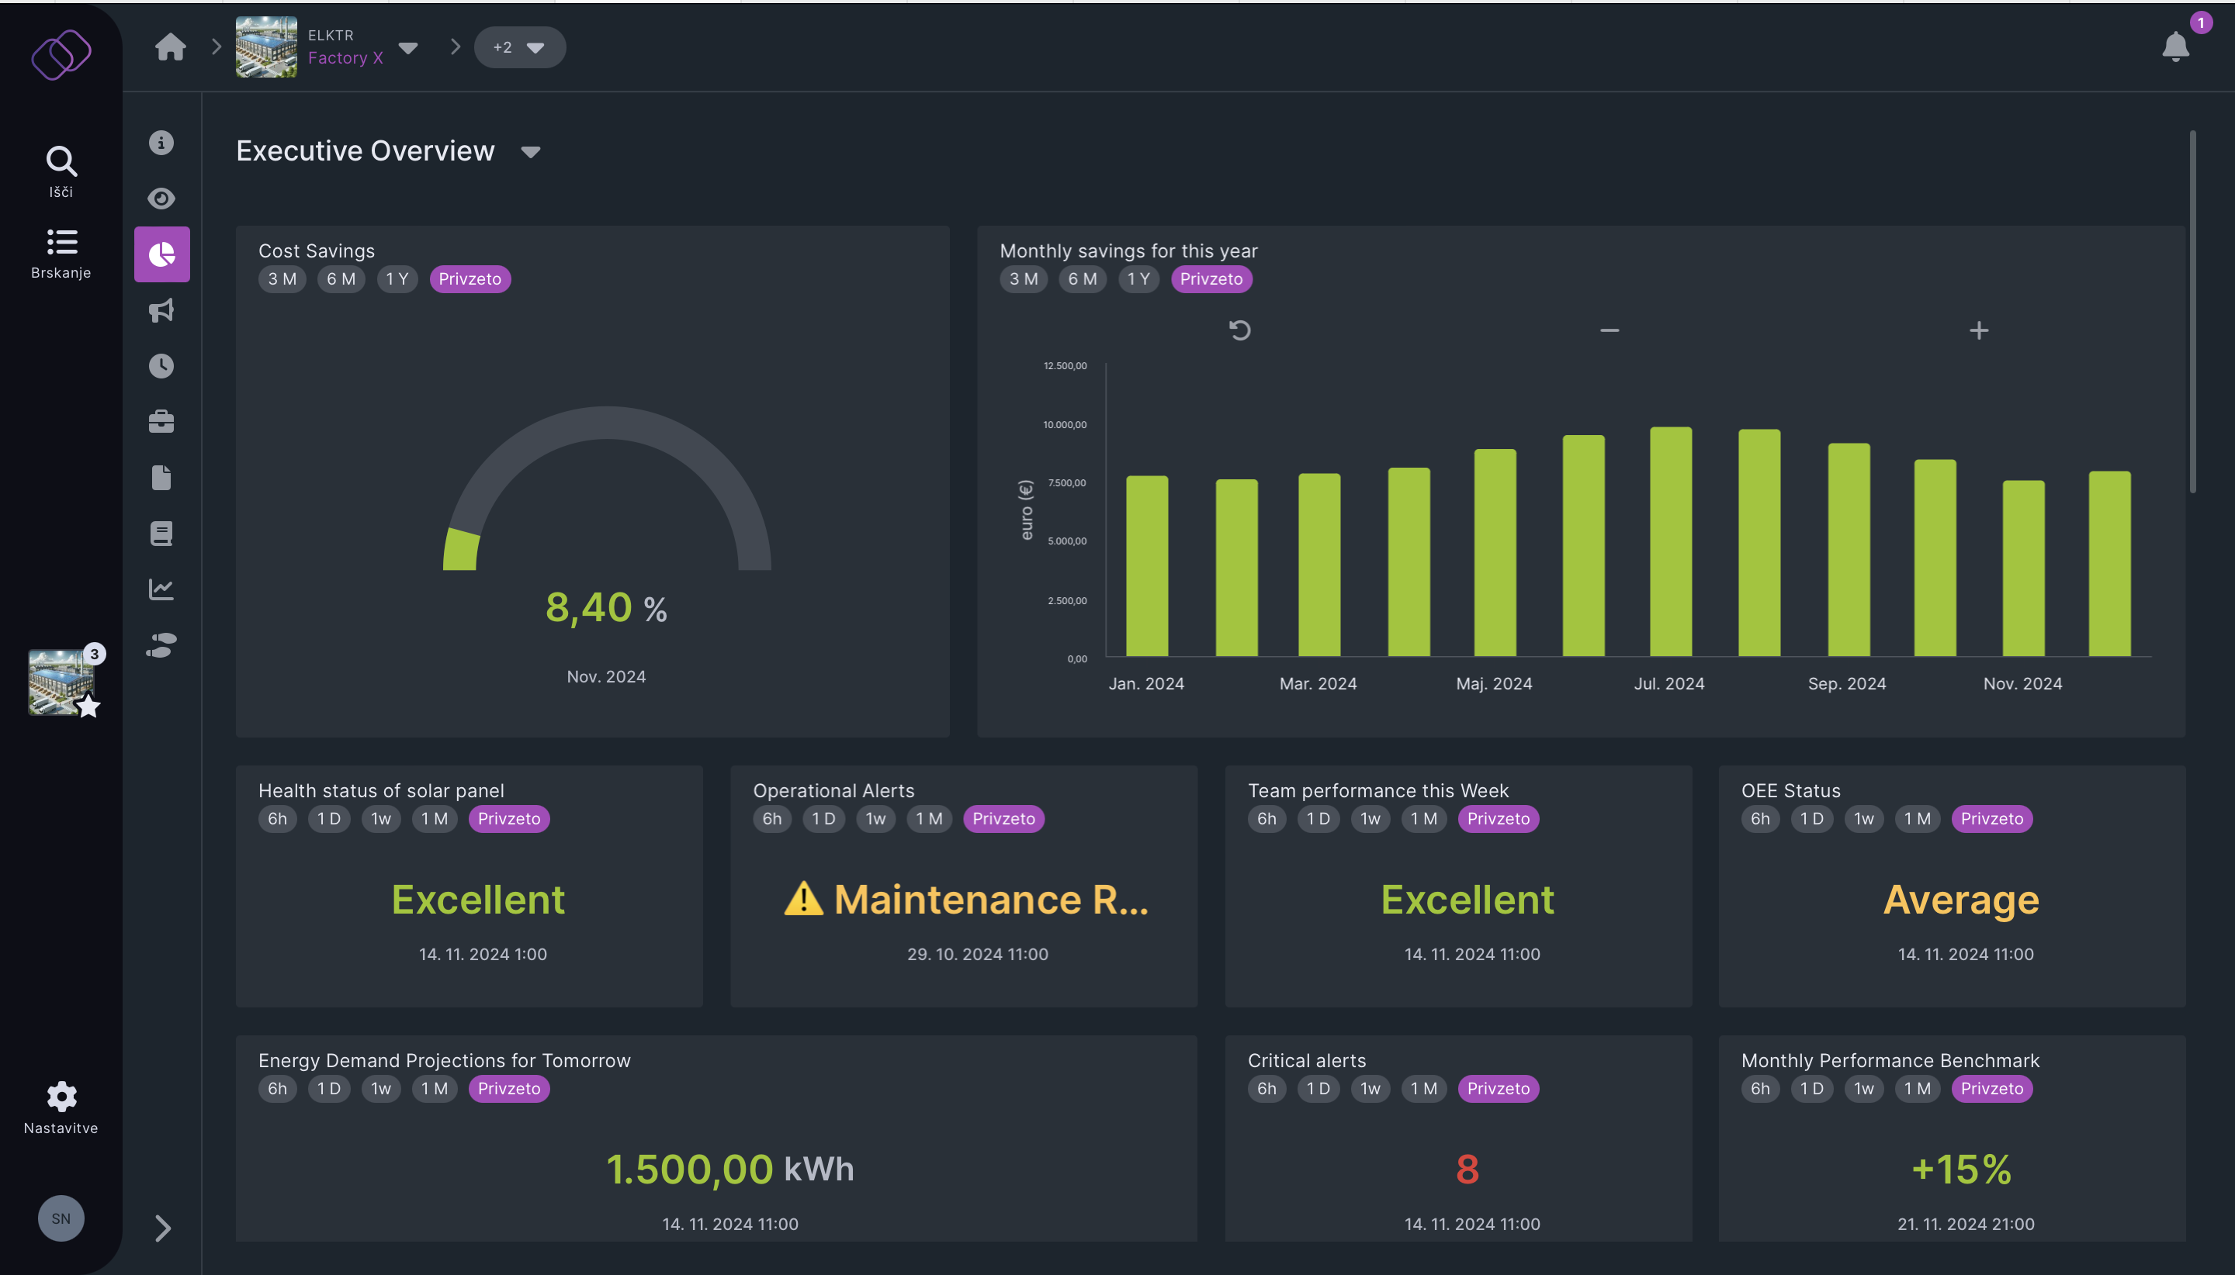
Task: Zoom in on chart with plus button
Action: point(1978,330)
